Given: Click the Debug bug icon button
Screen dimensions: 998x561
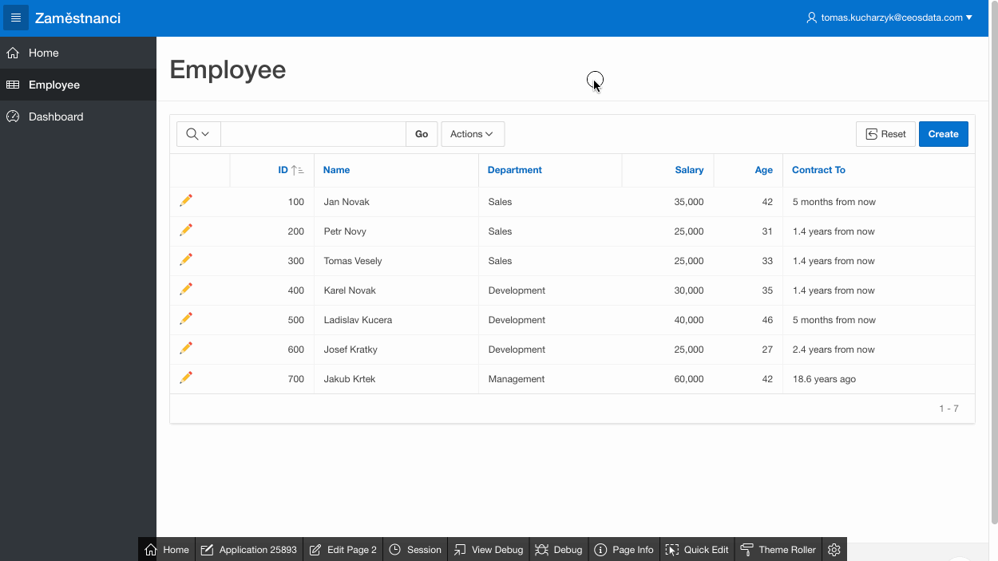Looking at the screenshot, I should [559, 550].
